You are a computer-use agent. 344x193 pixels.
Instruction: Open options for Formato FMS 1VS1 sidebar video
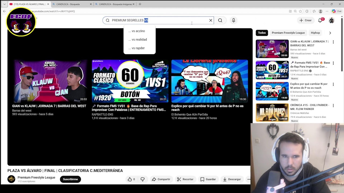click(333, 63)
